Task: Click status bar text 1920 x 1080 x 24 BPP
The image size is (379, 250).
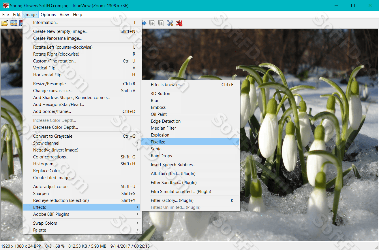Action: click(x=21, y=246)
